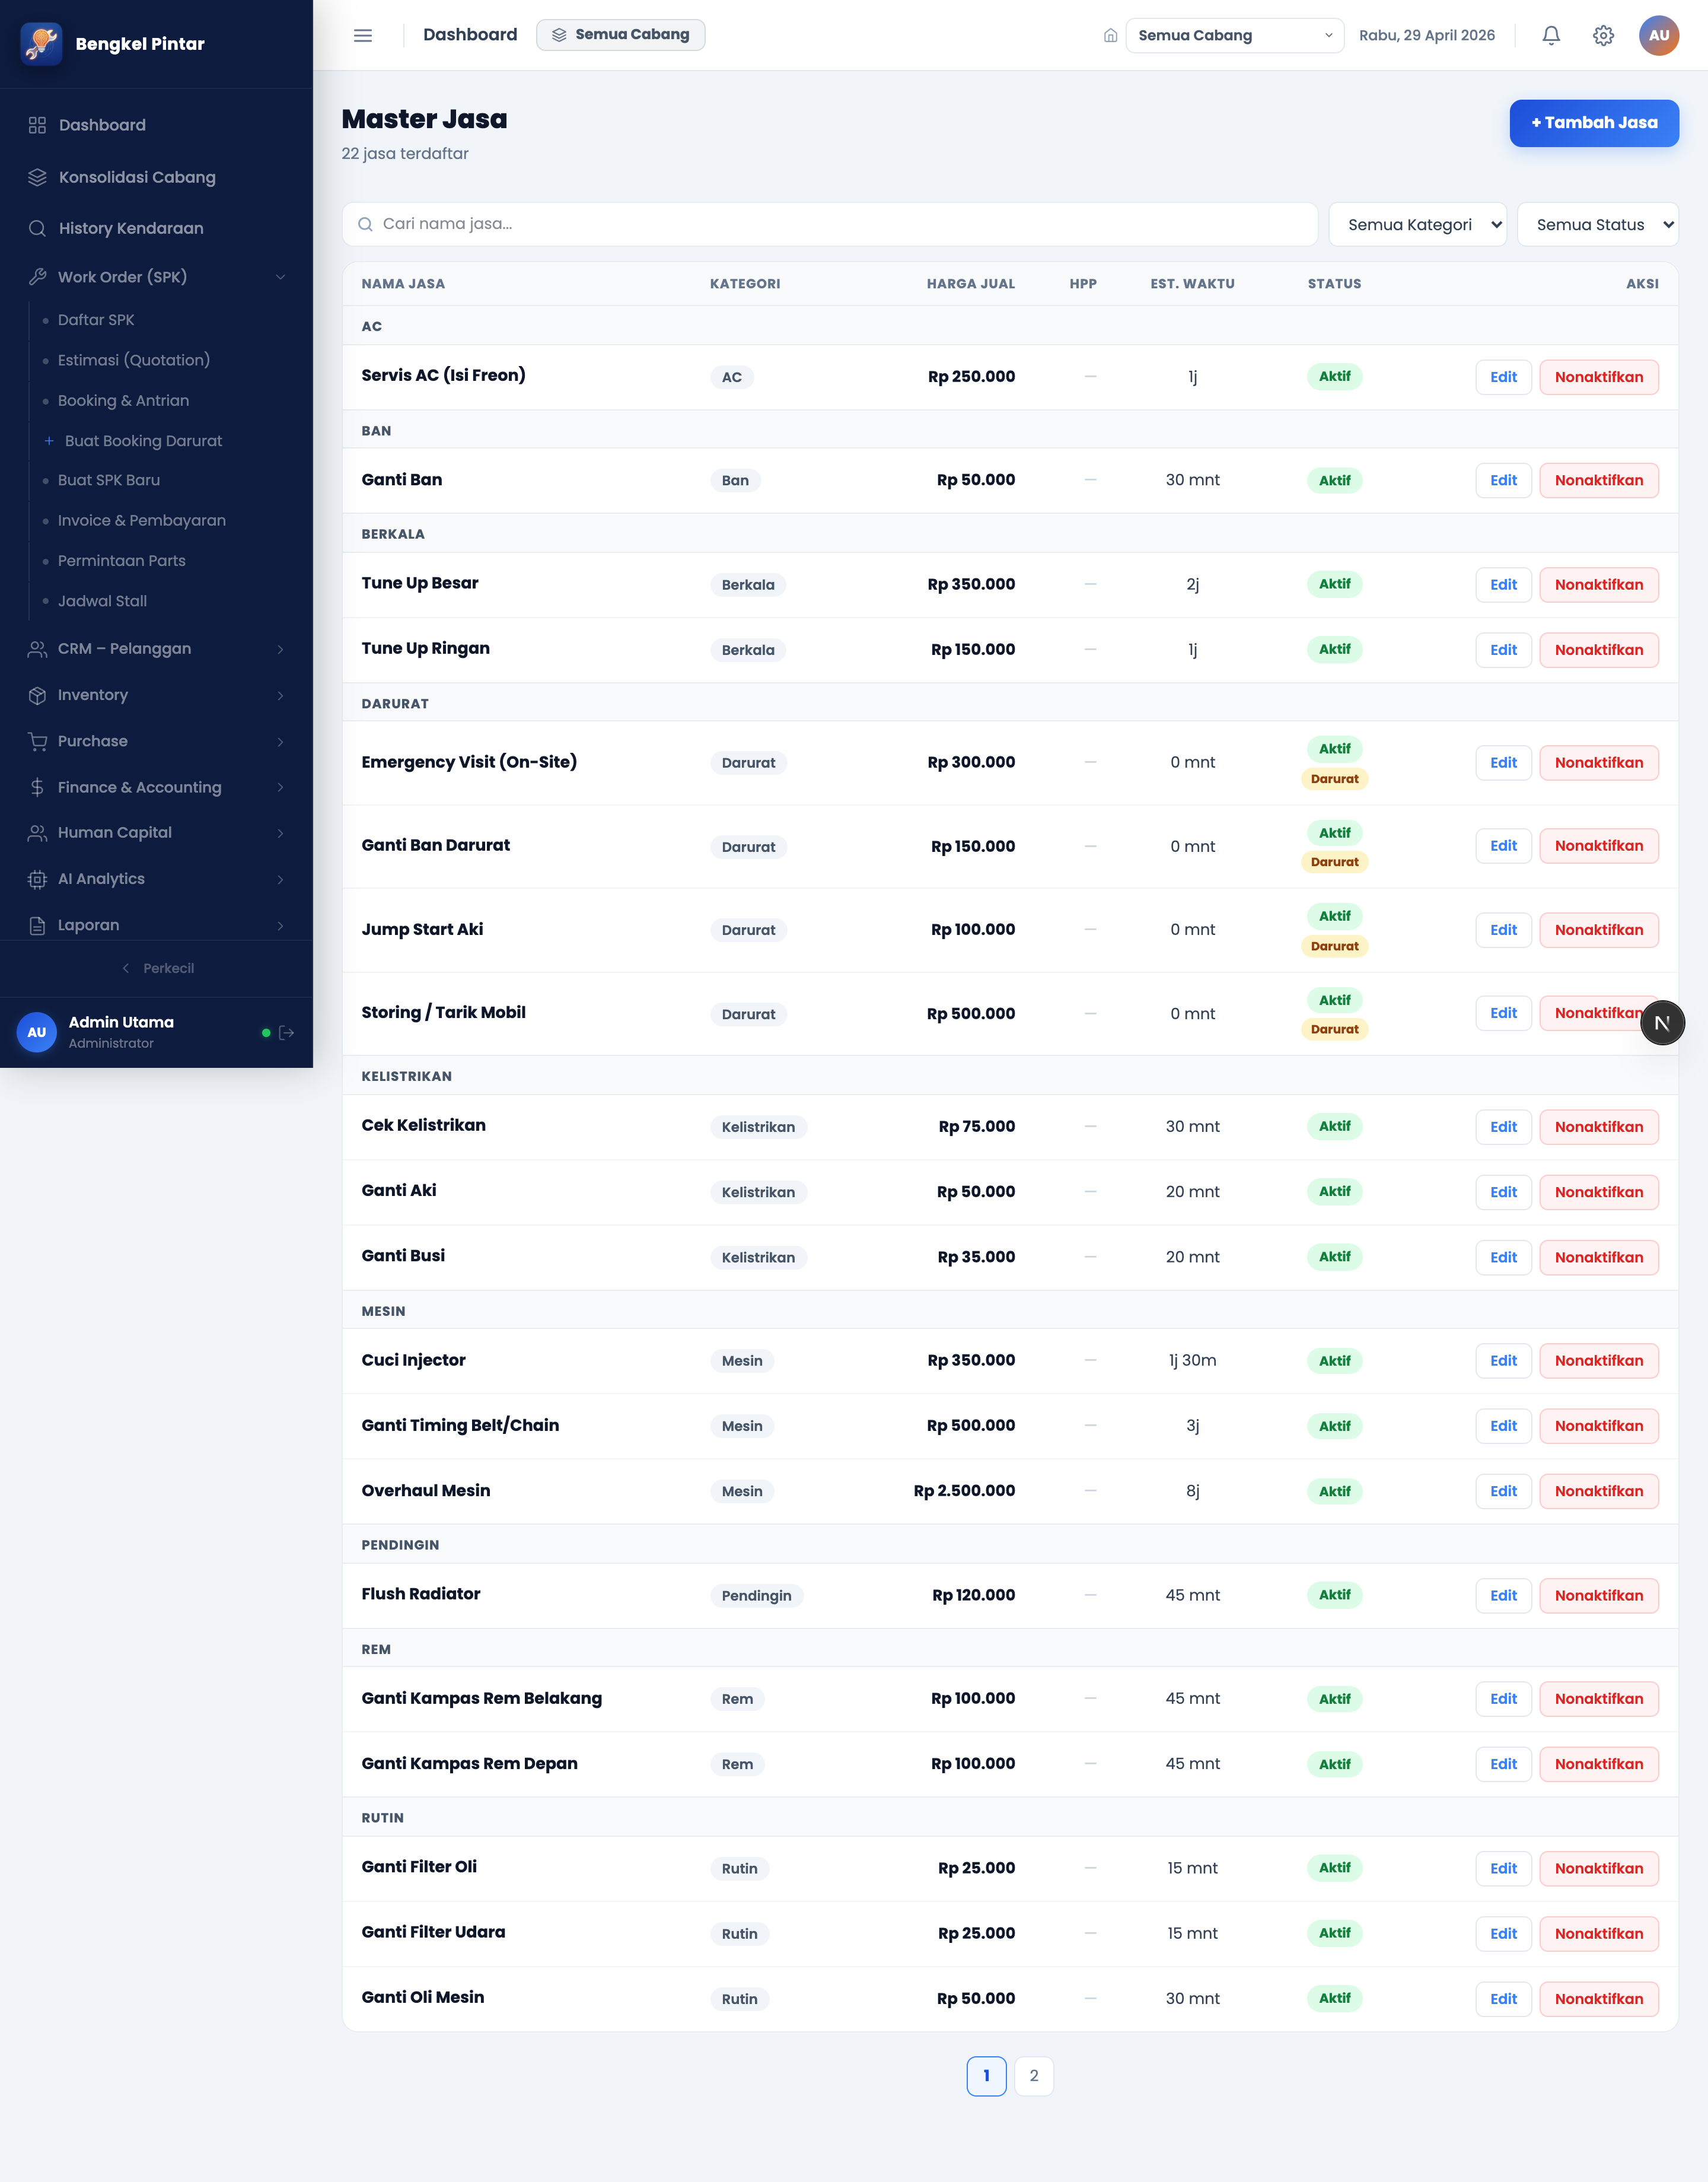1708x2182 pixels.
Task: Click the Bengkel Pintar logo icon
Action: point(41,43)
